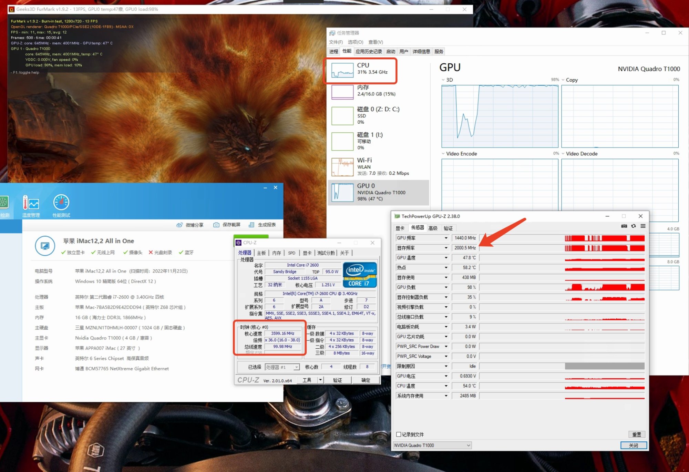Open the Copy engine graph selector
This screenshot has height=472, width=689.
[x=563, y=80]
